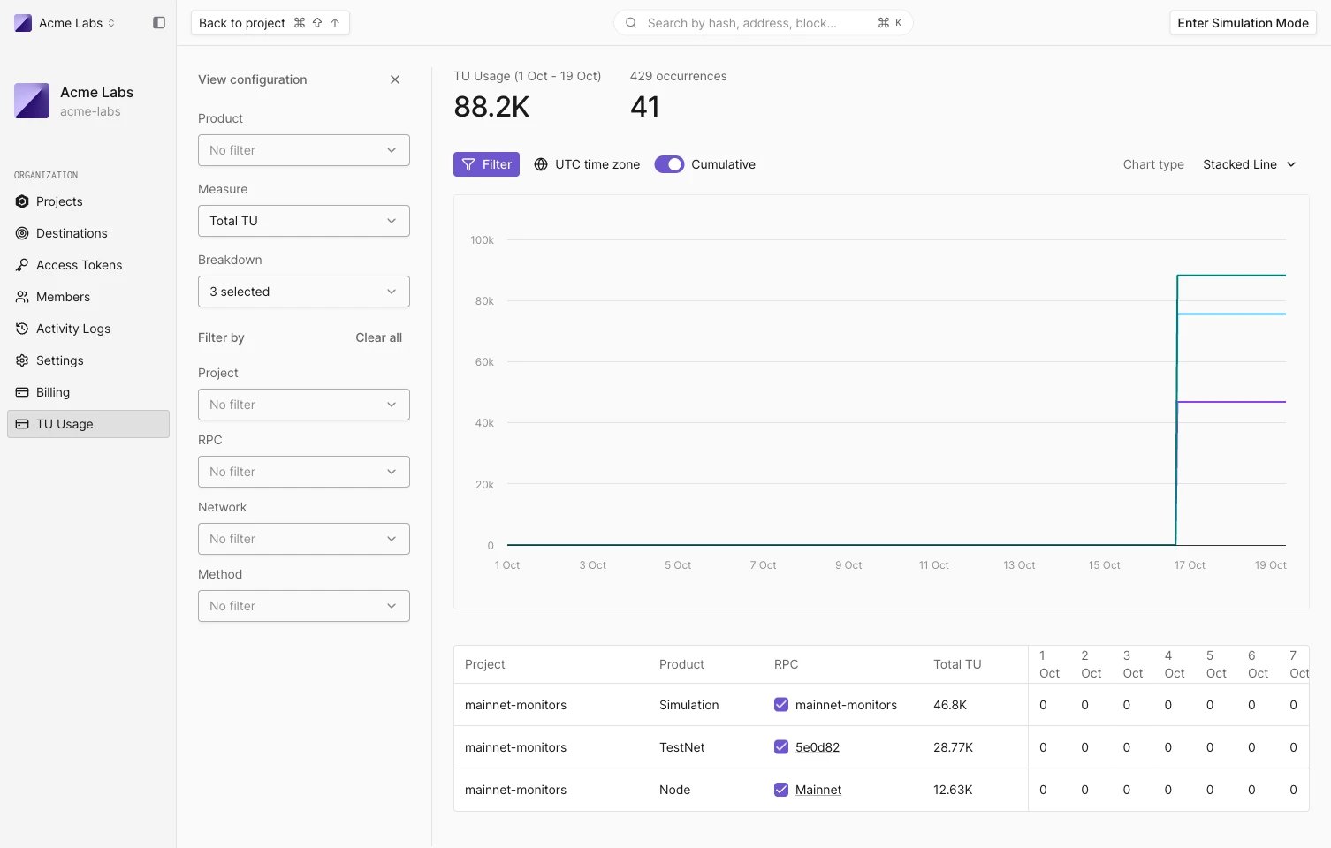Click the Filter button

pyautogui.click(x=487, y=164)
